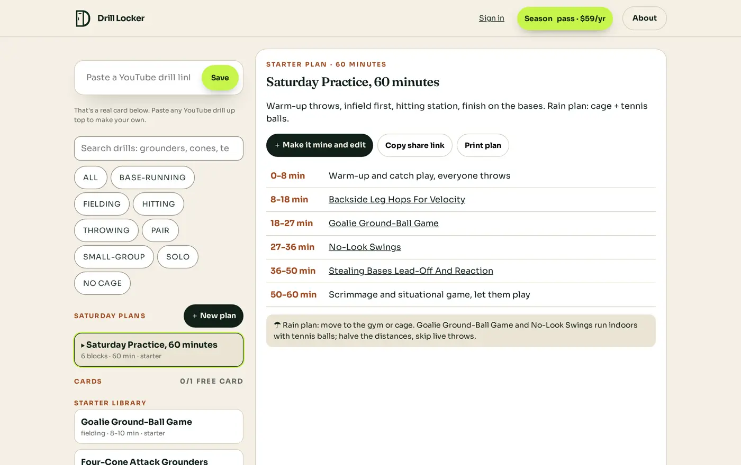Click the SATURDAY PLANS heading
This screenshot has width=741, height=465.
[110, 316]
